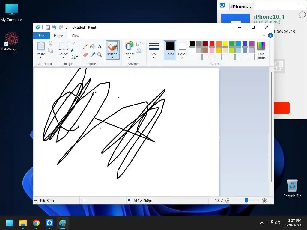Click the vertical scrollbar in Paint

point(271,127)
